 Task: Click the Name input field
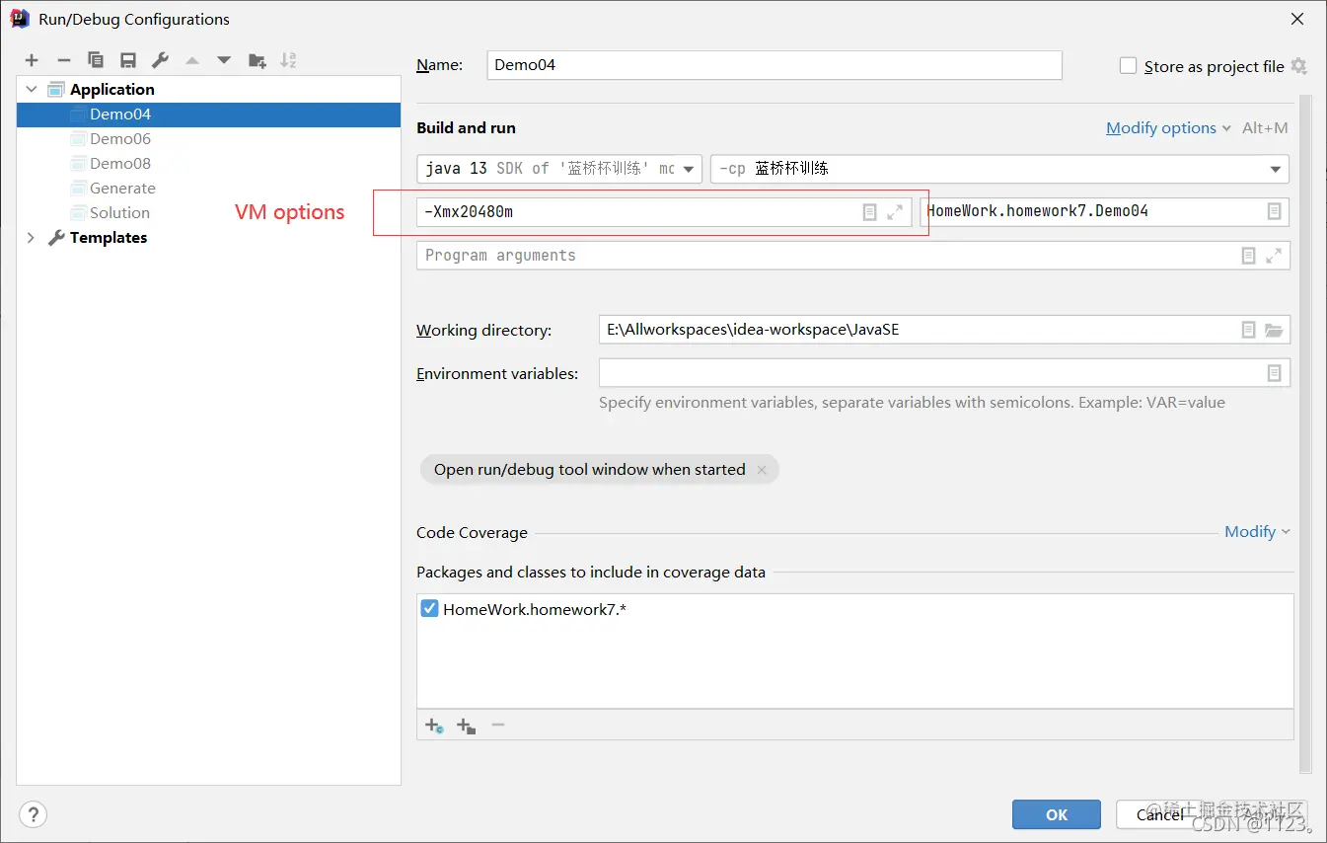coord(774,65)
